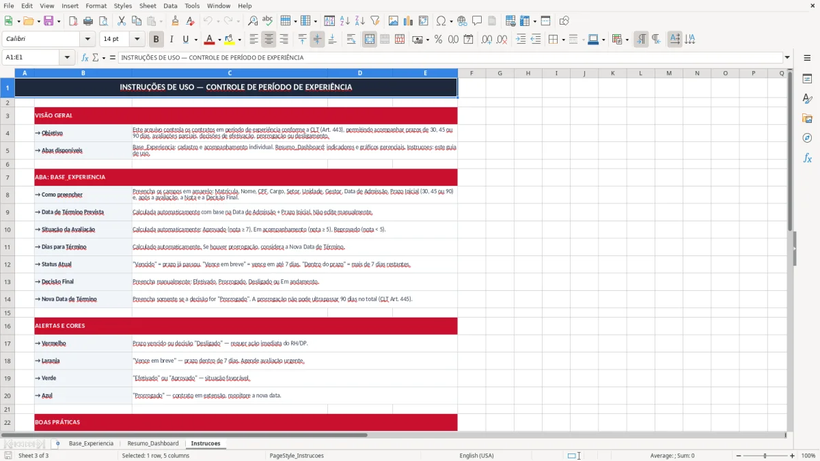Toggle Italic formatting

pos(172,39)
